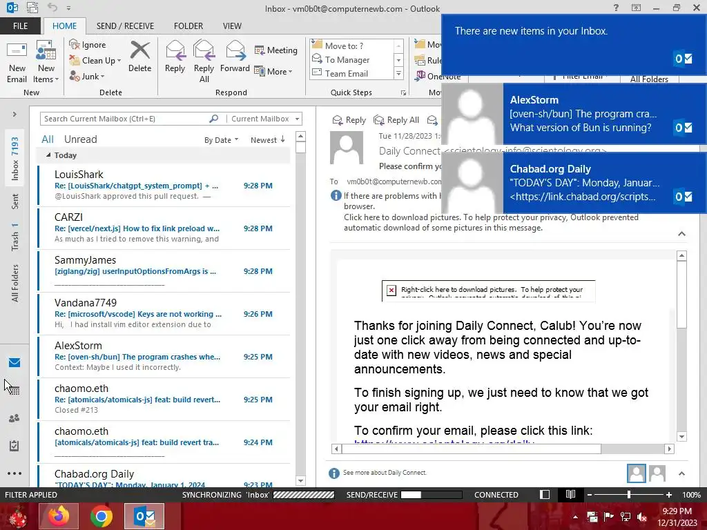The width and height of the screenshot is (707, 530).
Task: Open the Quick Steps dialog launcher
Action: pyautogui.click(x=403, y=93)
